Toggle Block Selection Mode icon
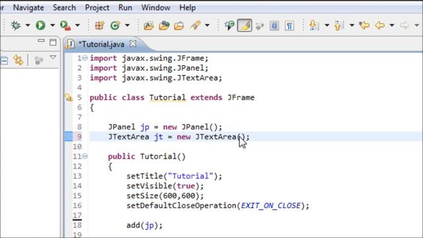 (274, 26)
